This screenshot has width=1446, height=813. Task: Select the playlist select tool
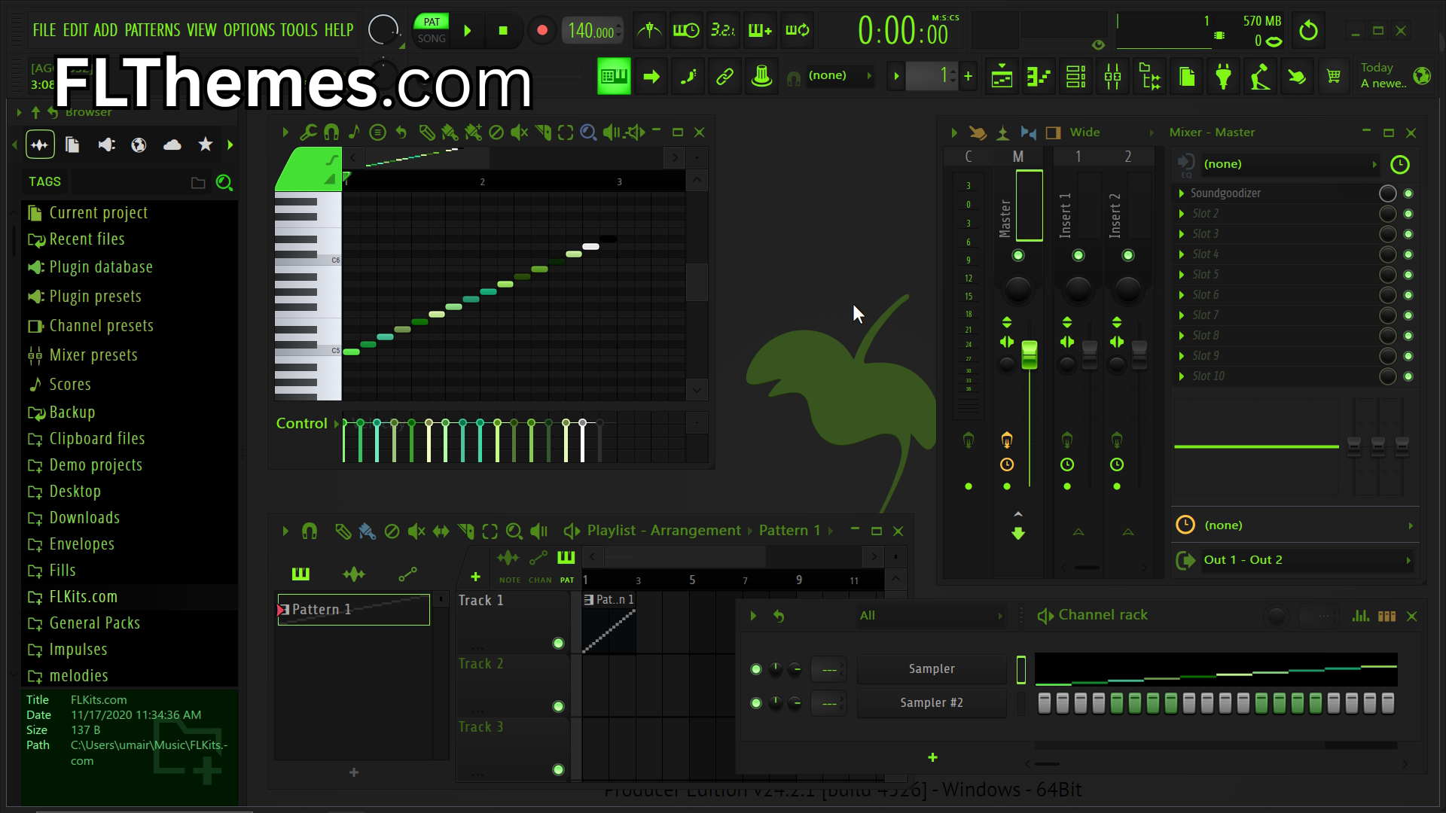pos(490,531)
